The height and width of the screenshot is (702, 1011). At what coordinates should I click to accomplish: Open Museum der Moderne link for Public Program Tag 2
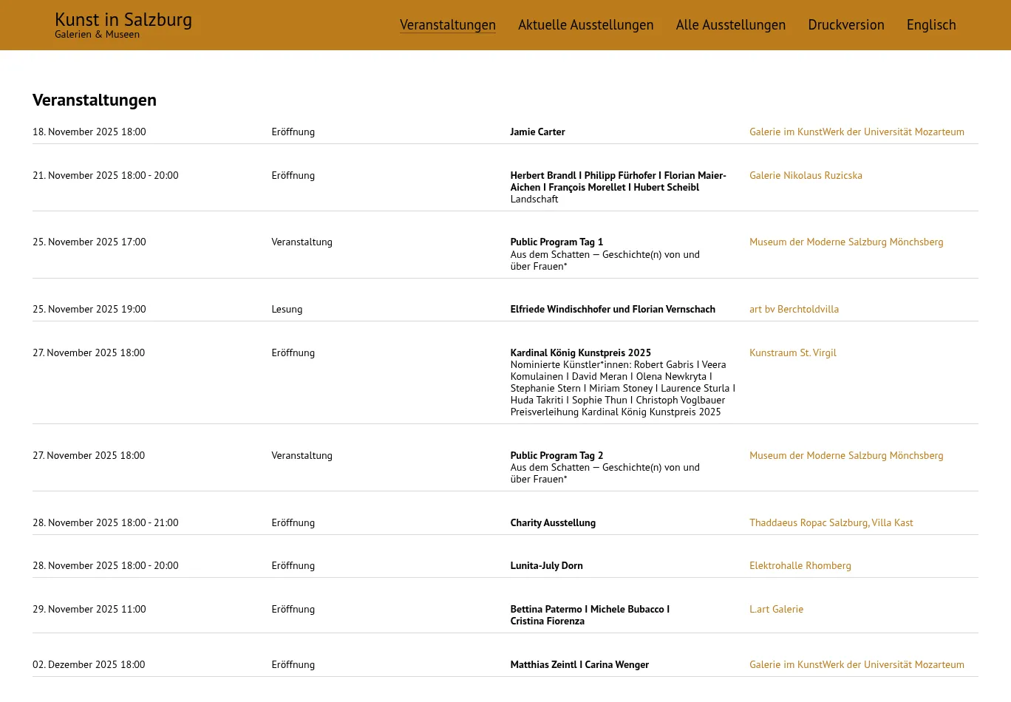point(845,456)
